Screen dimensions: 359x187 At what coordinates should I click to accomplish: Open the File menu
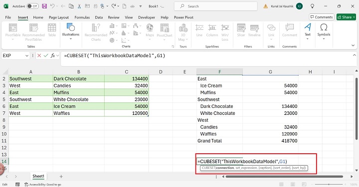tap(8, 17)
